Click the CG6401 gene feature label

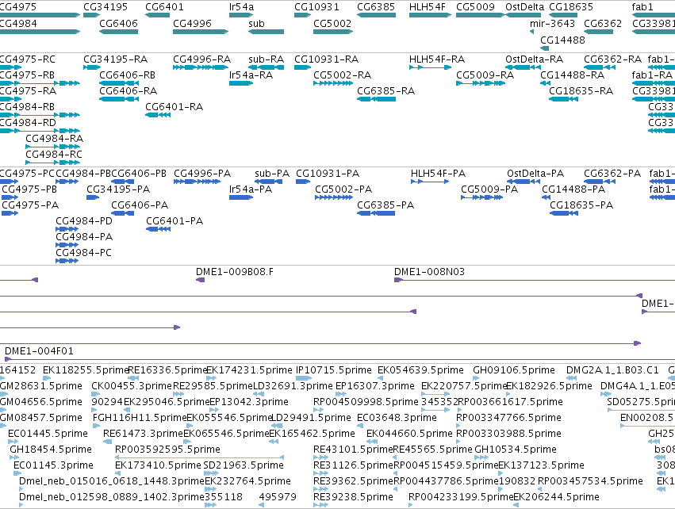click(164, 7)
